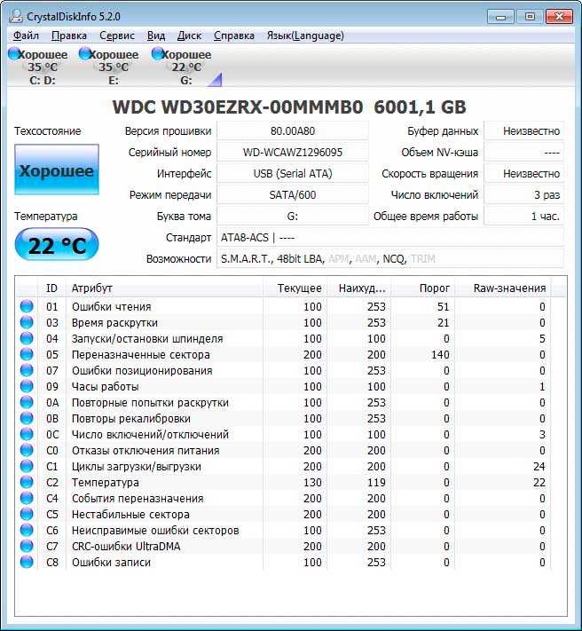Open the Файл menu

click(26, 35)
